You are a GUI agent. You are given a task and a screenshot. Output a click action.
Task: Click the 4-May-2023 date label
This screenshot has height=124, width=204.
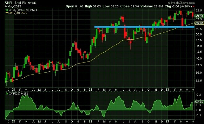click(13, 6)
